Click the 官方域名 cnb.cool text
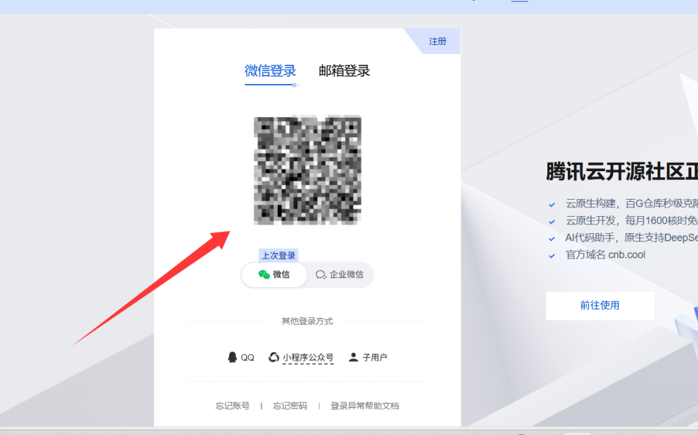The height and width of the screenshot is (435, 698). click(605, 255)
